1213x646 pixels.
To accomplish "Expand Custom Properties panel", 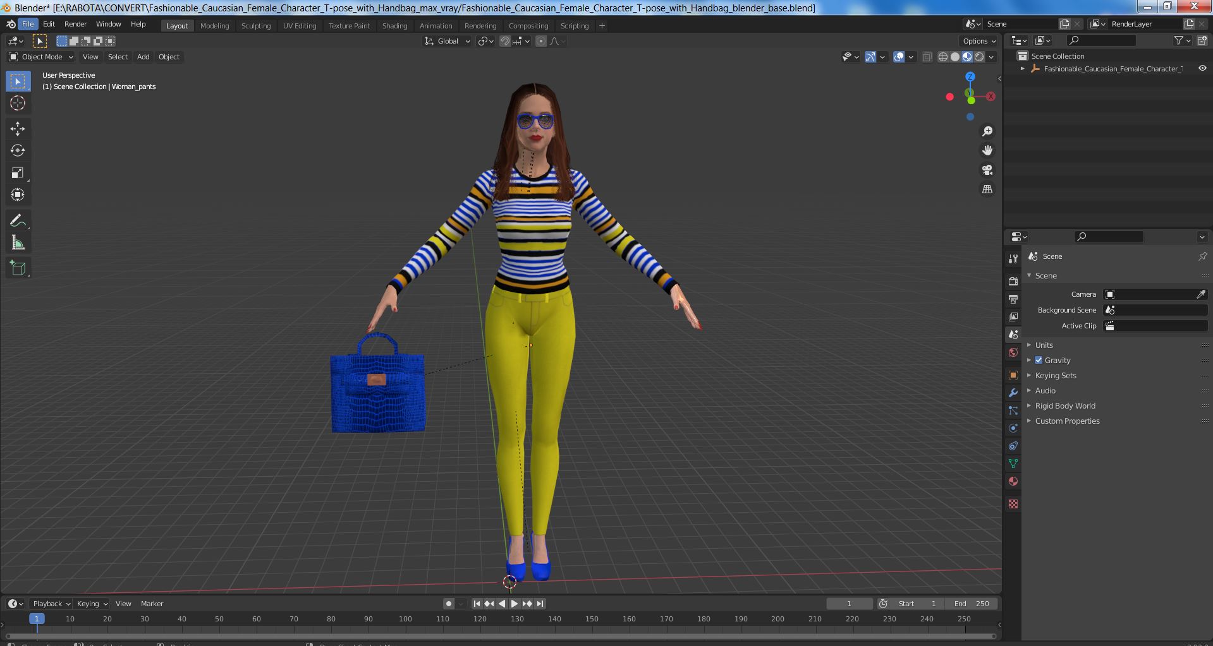I will (x=1067, y=421).
